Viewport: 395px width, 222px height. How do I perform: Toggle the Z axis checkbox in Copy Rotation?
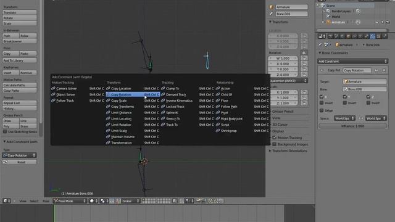pos(368,97)
